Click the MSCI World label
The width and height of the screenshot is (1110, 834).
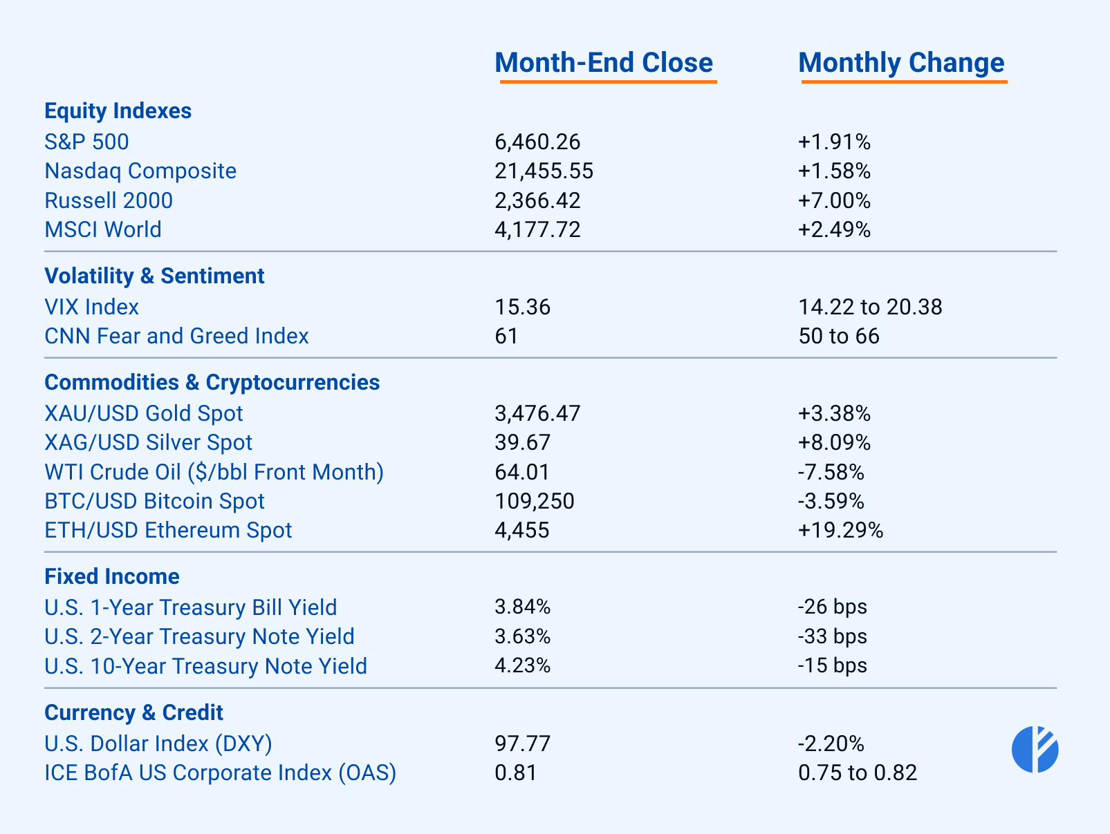[x=102, y=229]
